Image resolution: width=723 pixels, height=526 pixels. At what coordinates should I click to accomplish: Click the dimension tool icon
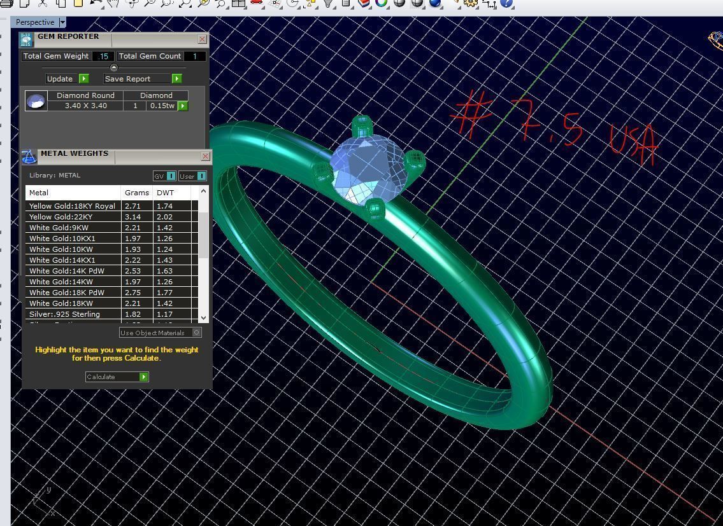[490, 4]
